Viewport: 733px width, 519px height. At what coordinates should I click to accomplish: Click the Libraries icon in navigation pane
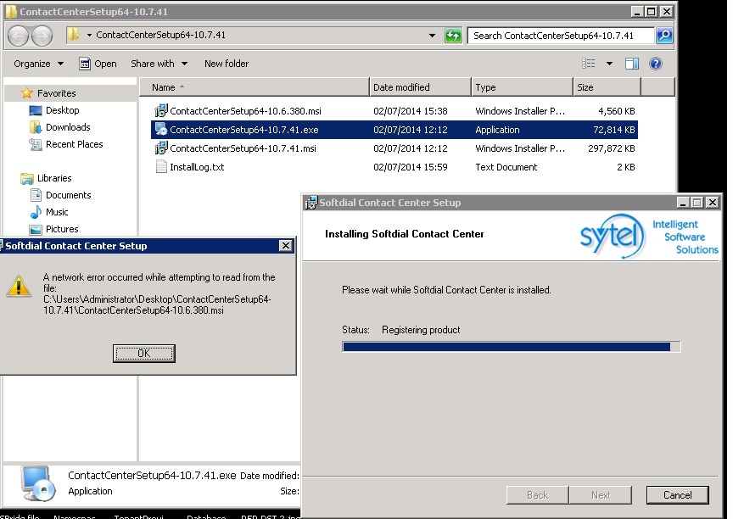click(27, 178)
